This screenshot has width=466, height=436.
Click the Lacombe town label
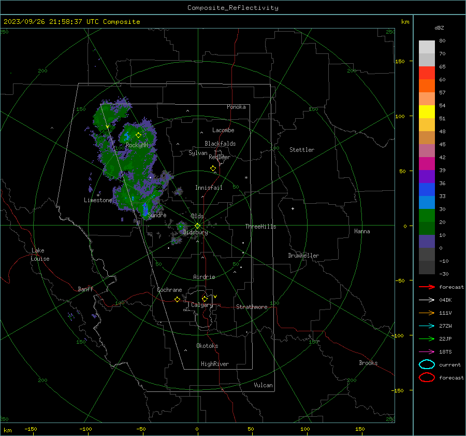coord(223,130)
